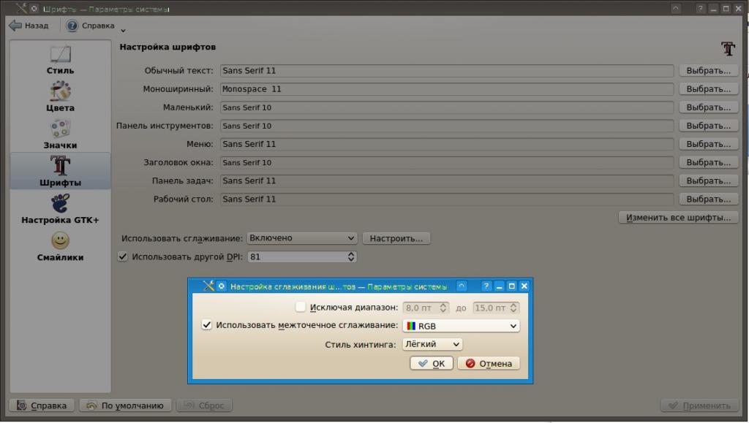
Task: Click the RGB color stripes icon
Action: [x=411, y=326]
